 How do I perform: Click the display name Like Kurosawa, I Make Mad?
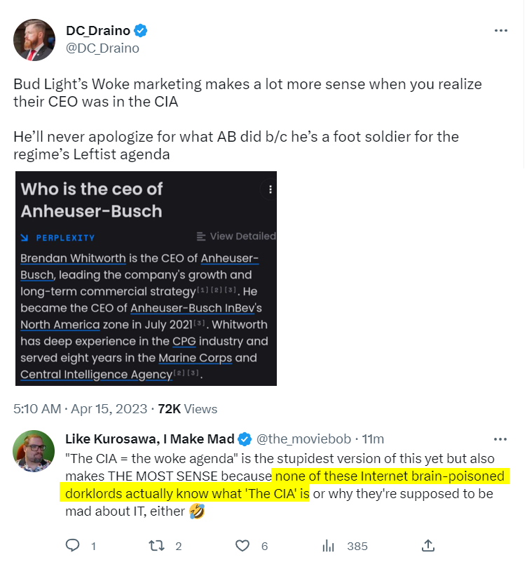coord(149,439)
